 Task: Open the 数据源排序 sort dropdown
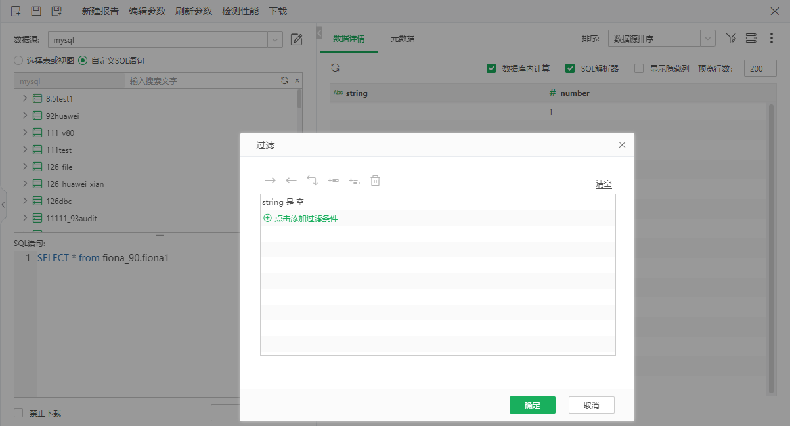pyautogui.click(x=662, y=39)
